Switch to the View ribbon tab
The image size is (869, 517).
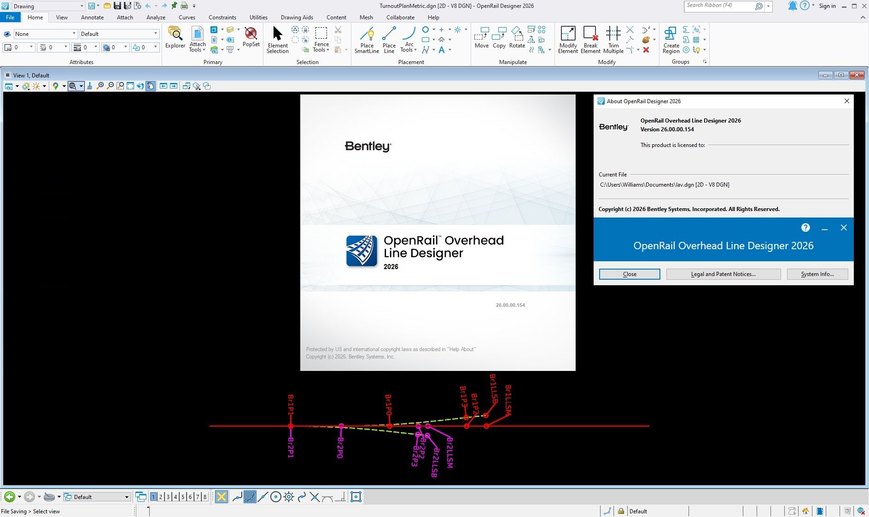[x=62, y=17]
